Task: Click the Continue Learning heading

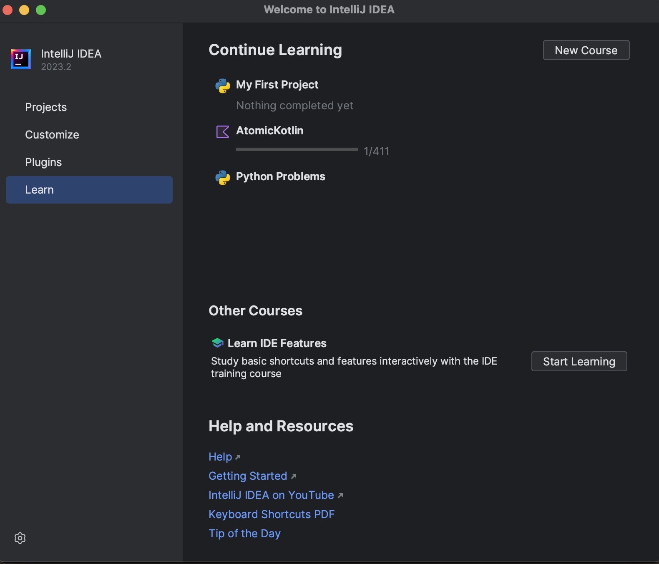Action: point(275,50)
